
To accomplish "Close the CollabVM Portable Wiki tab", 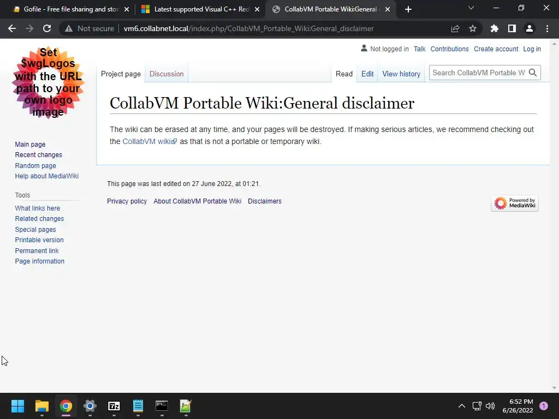I will tap(388, 10).
